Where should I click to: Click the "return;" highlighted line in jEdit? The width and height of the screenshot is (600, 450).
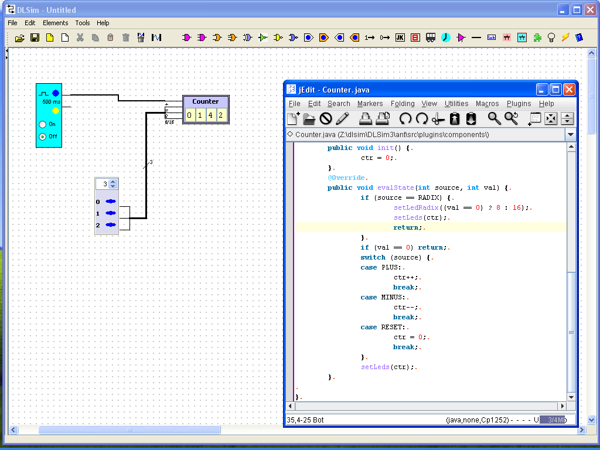(430, 227)
